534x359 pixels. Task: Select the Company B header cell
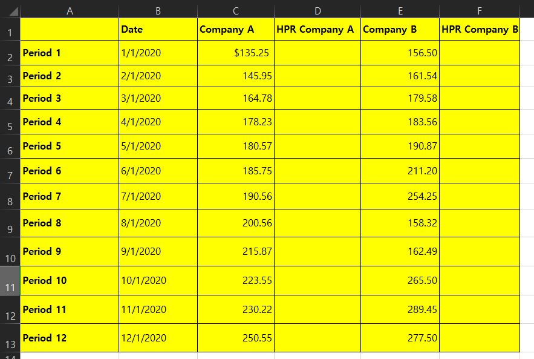(x=400, y=29)
